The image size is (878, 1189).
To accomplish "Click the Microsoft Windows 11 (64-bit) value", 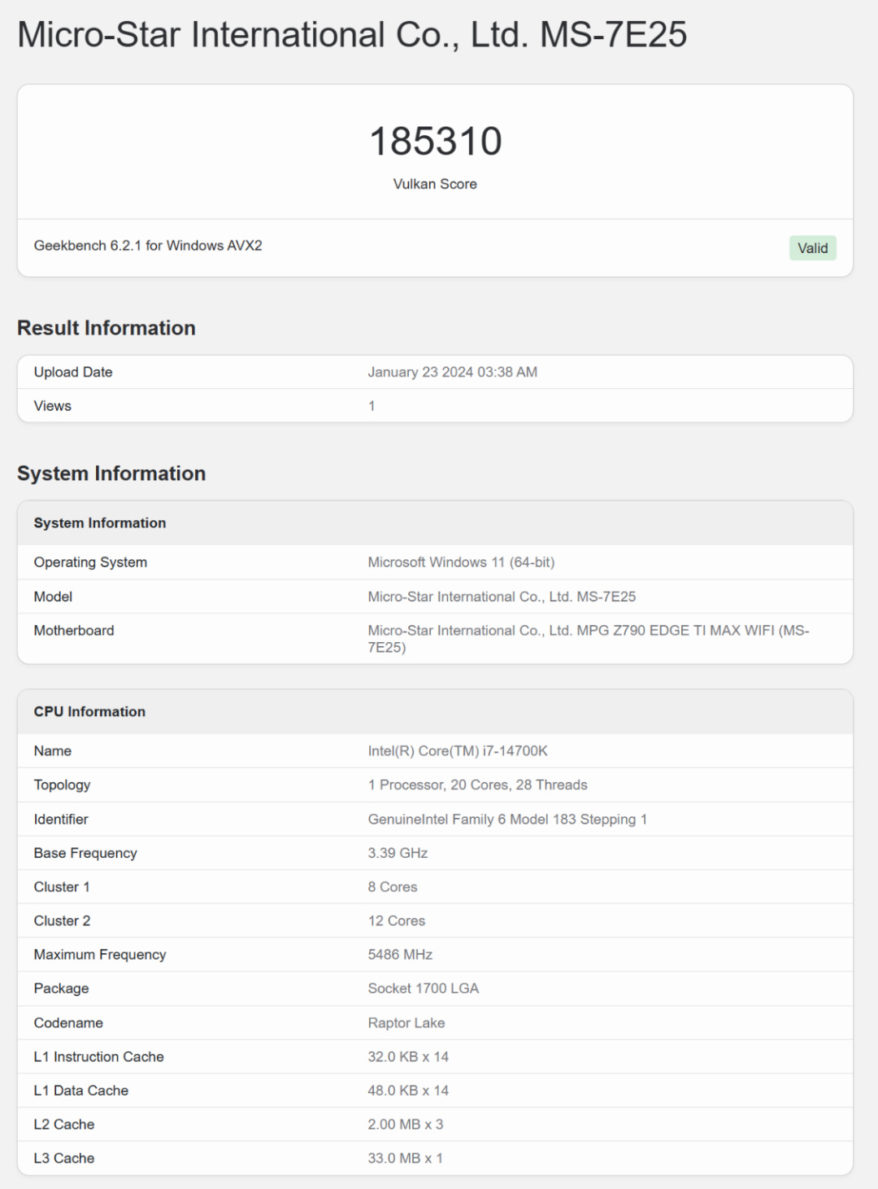I will pos(461,562).
